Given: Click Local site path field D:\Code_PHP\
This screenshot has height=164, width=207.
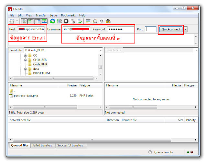Looking at the screenshot, I should 62,50.
